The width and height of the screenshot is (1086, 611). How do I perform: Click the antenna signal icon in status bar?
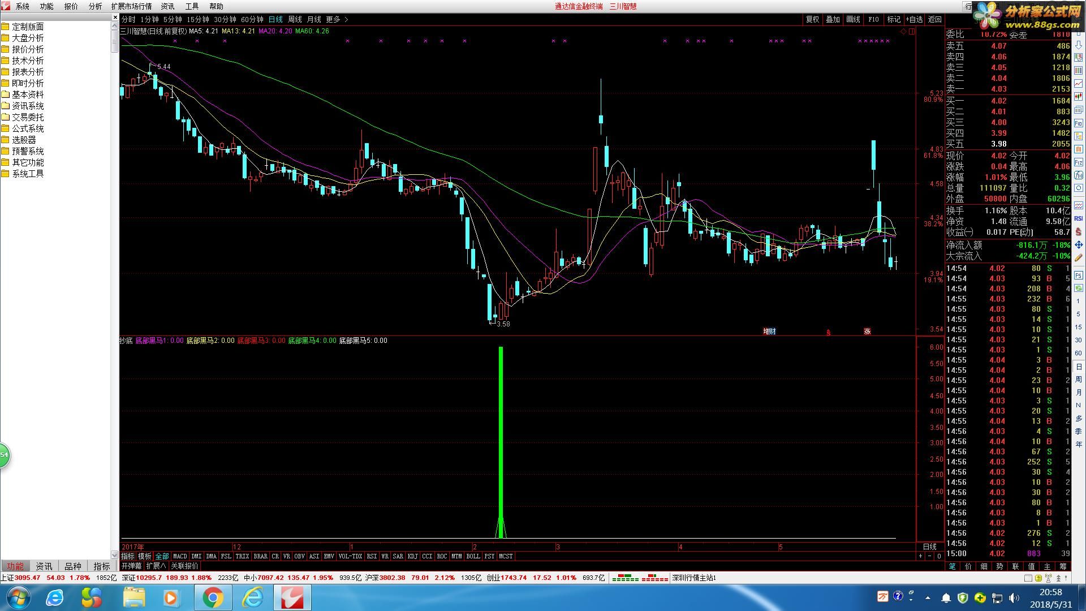pos(1048,578)
